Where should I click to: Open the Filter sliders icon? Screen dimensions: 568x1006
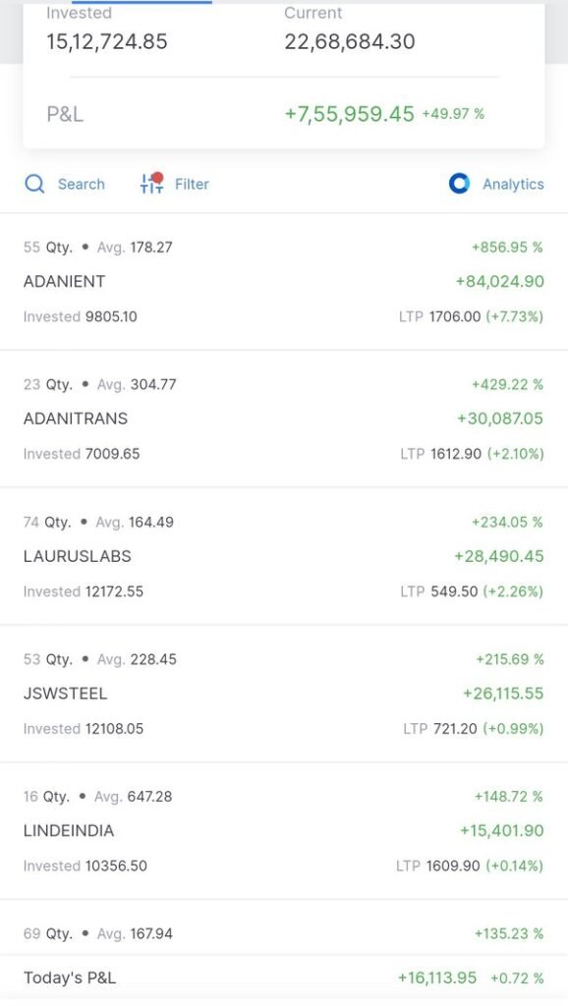(152, 184)
